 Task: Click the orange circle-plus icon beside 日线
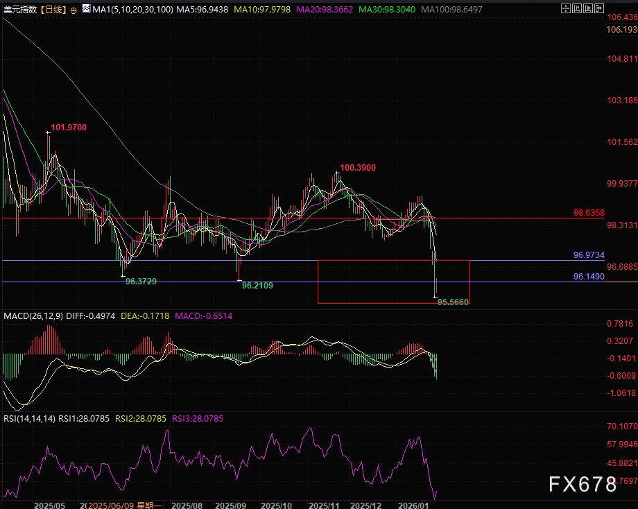[x=74, y=10]
